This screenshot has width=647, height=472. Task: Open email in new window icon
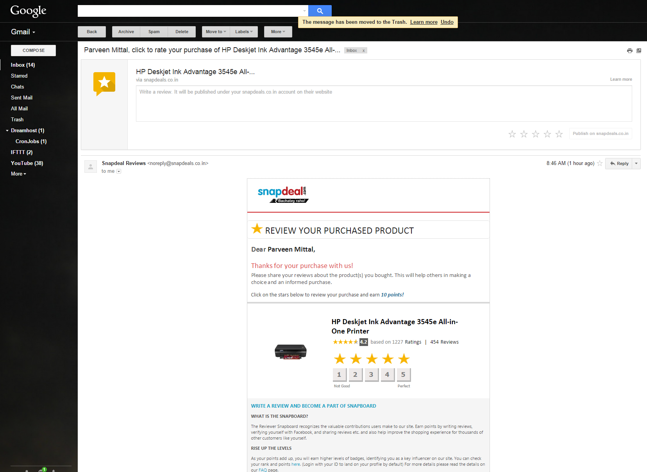pos(639,51)
